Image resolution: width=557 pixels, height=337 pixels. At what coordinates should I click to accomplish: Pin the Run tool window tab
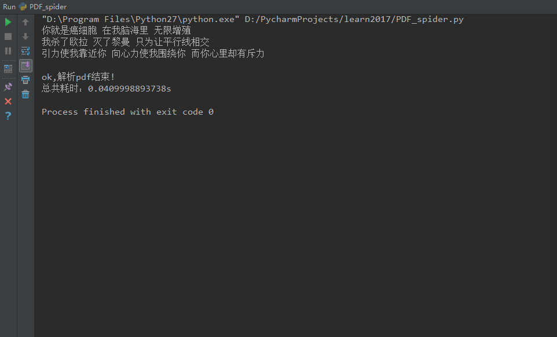point(8,86)
